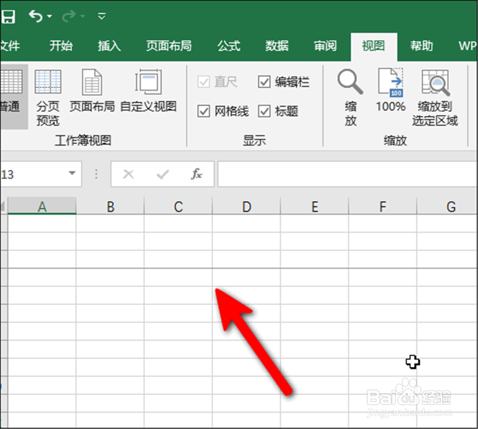Toggle the 标题 (headings) checkbox
The image size is (478, 429).
pos(264,111)
